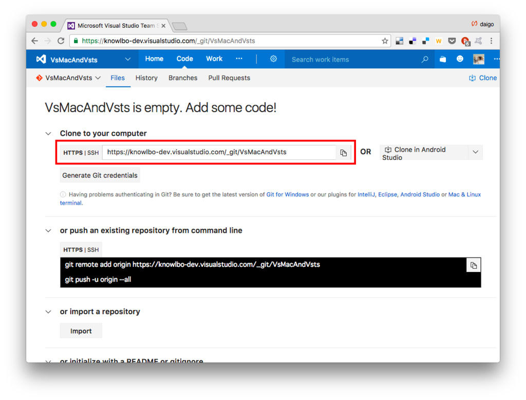Open the more options ellipsis at the header's far right
This screenshot has width=526, height=400.
(497, 59)
